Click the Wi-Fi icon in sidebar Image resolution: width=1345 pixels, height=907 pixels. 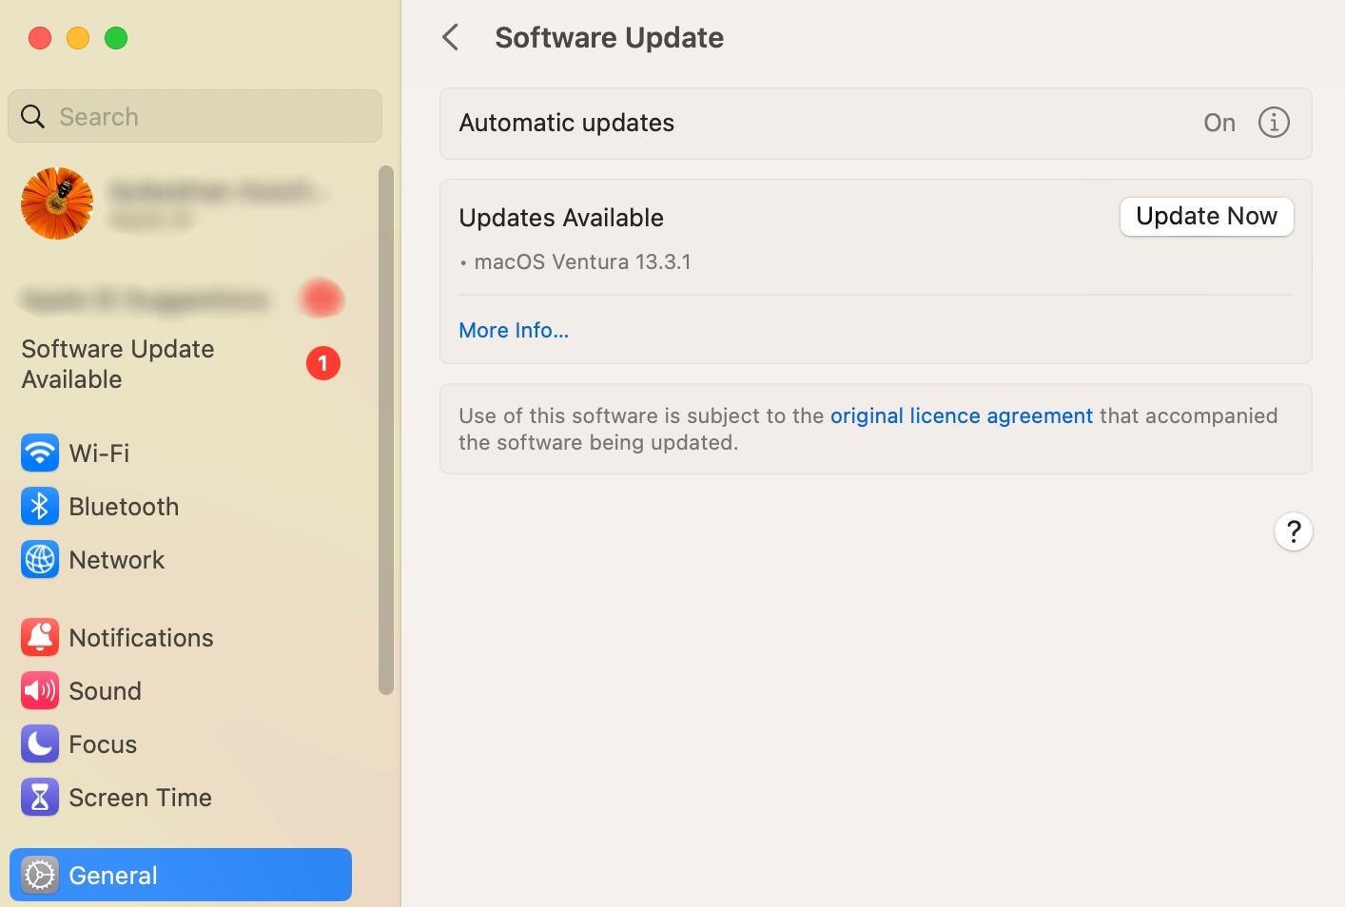pos(40,453)
